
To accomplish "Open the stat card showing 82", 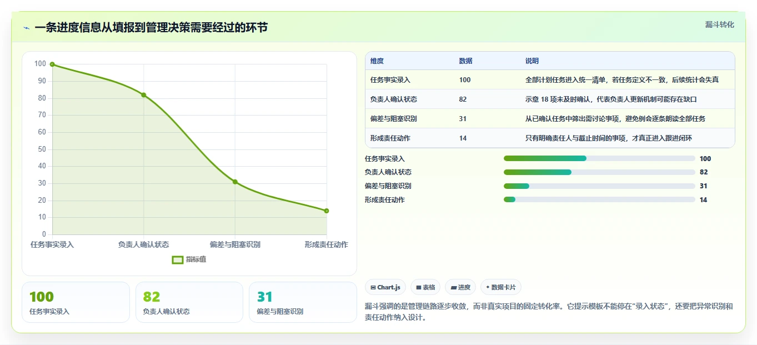I will click(x=189, y=302).
